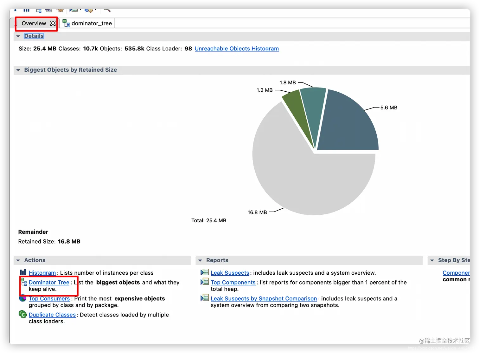Open the Histogram link
The height and width of the screenshot is (353, 479).
click(x=42, y=273)
